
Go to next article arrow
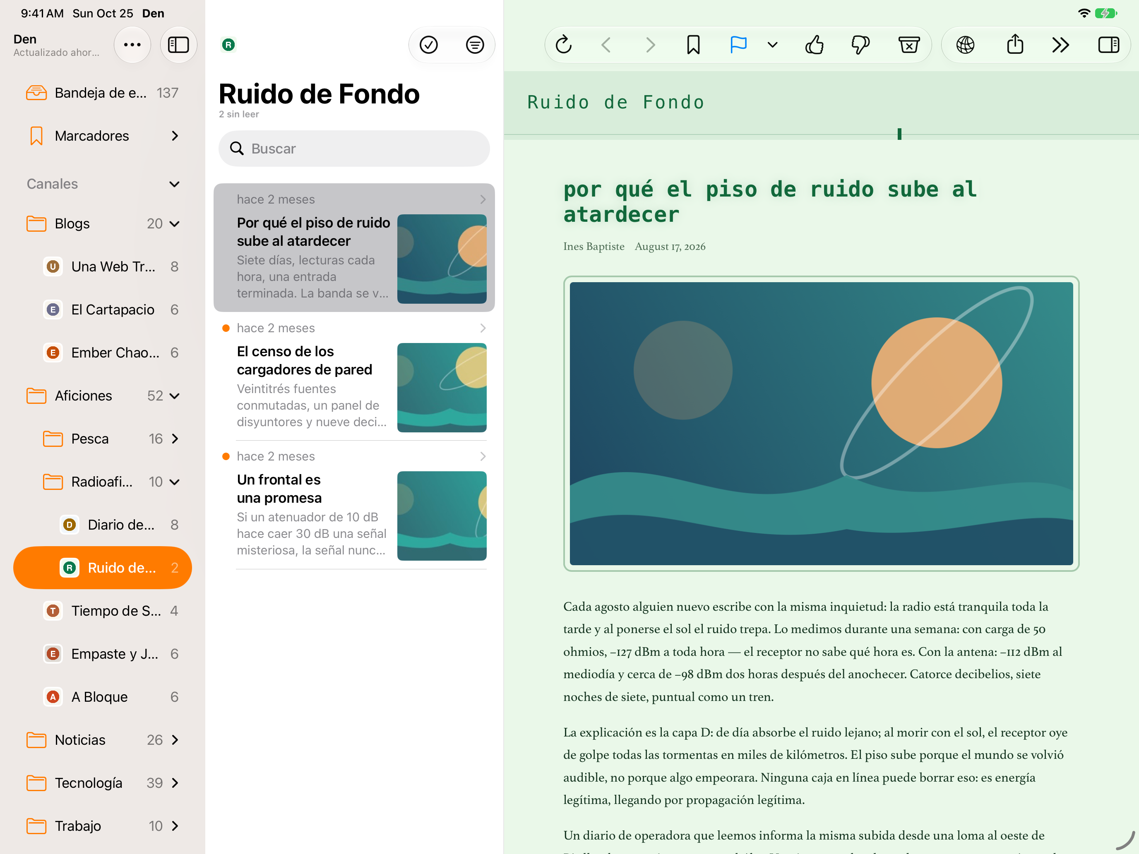(650, 45)
